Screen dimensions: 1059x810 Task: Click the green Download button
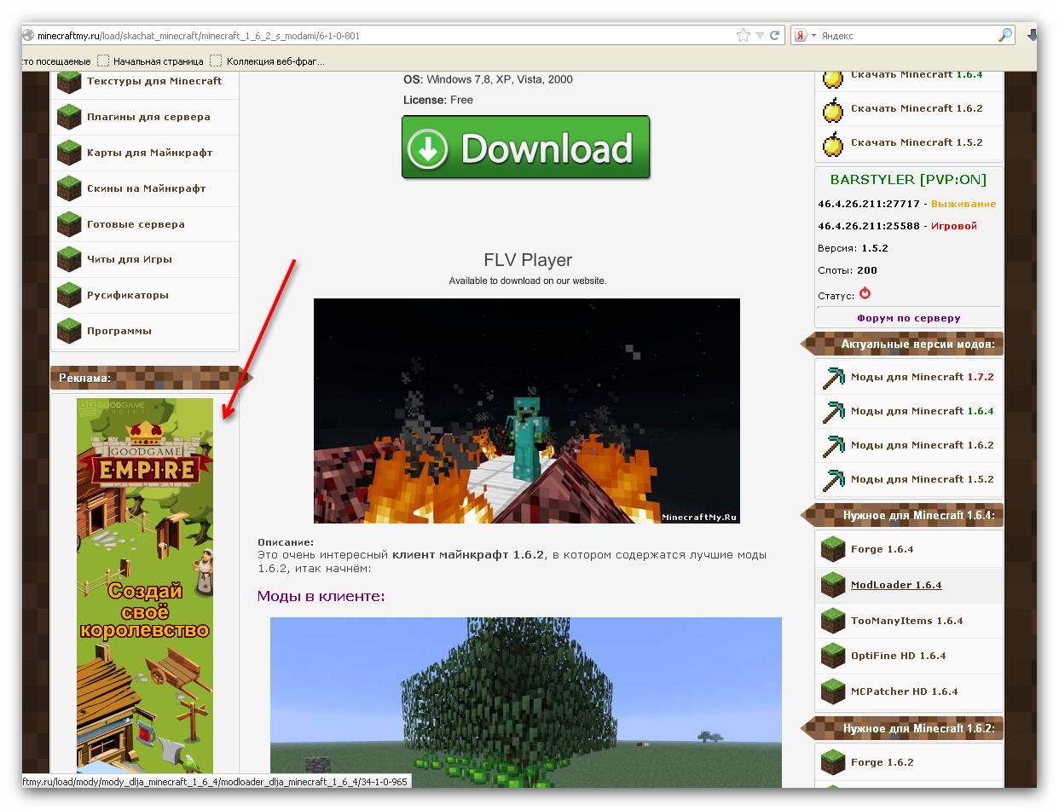(526, 148)
